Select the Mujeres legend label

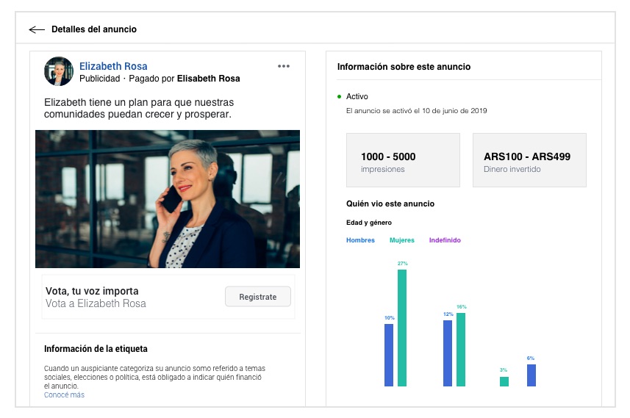401,240
